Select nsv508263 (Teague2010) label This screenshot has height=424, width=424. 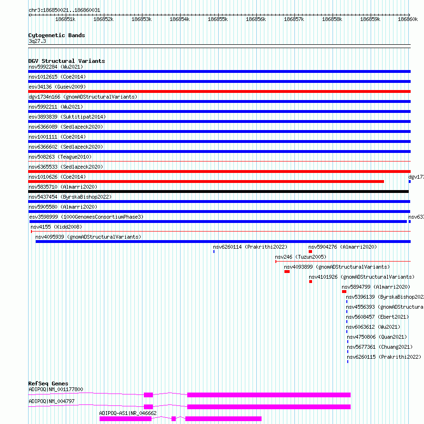pos(60,157)
